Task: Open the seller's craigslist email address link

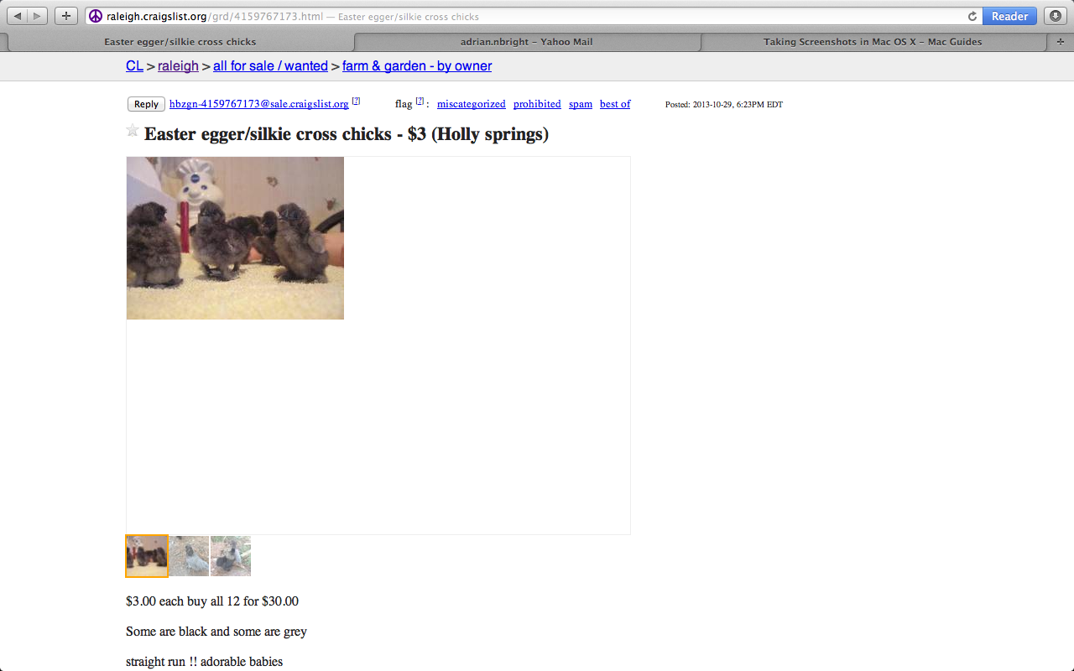Action: tap(258, 104)
